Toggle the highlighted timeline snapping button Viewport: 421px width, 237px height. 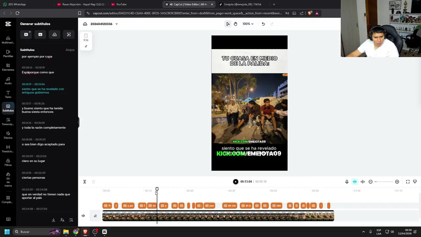coord(355,182)
